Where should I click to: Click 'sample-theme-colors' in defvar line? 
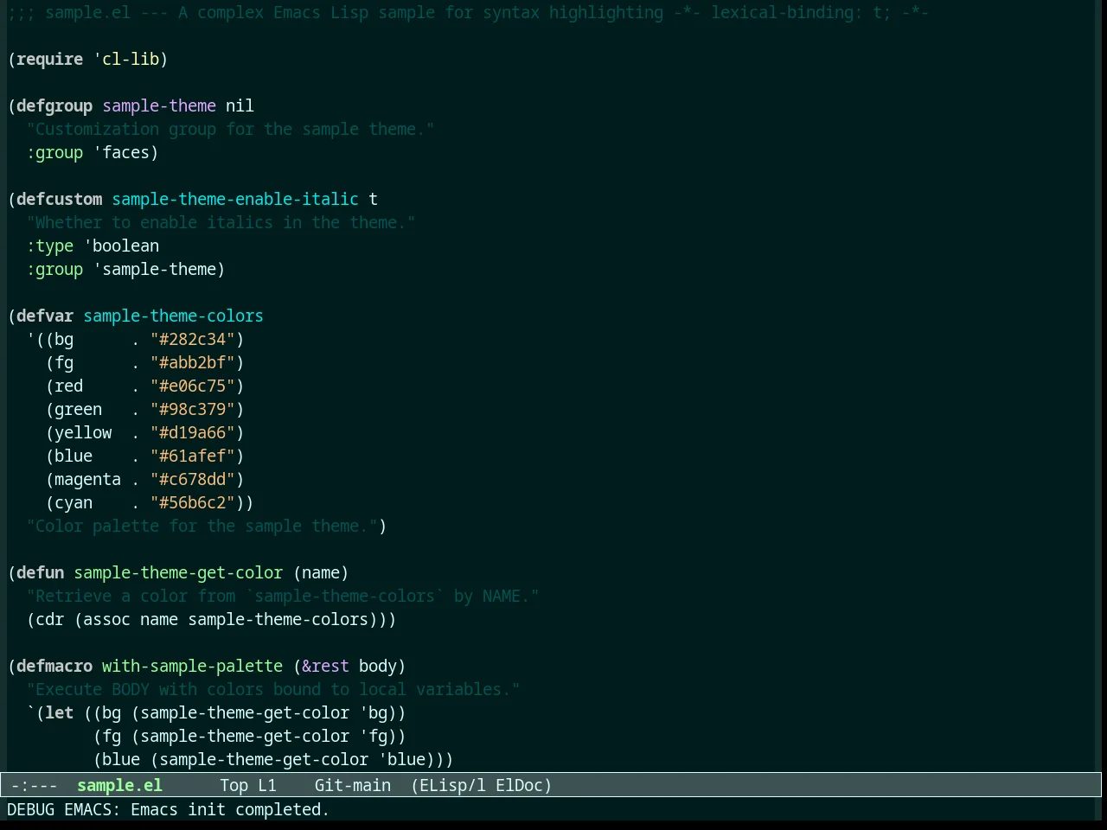tap(173, 316)
